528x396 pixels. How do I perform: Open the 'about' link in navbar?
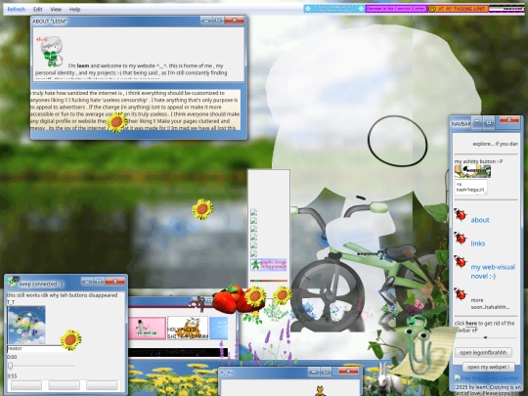[480, 220]
